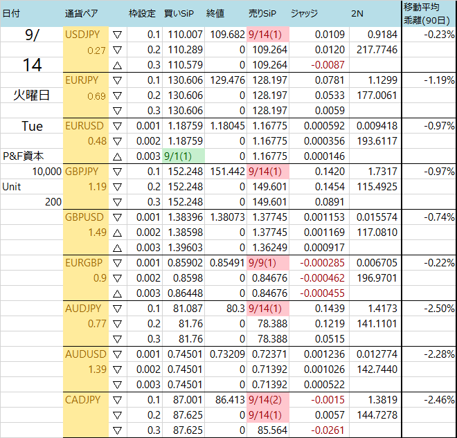Click the 火曜日 weekday cell
The height and width of the screenshot is (438, 457).
tap(31, 95)
